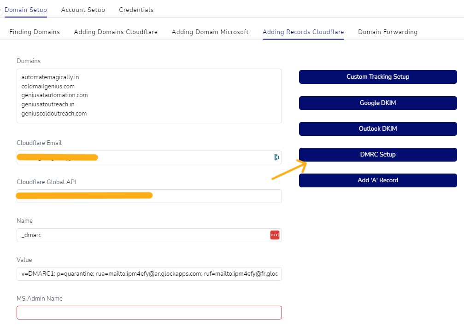Switch to the Domain Setup tab
Viewport: 464px width, 325px height.
pyautogui.click(x=26, y=10)
